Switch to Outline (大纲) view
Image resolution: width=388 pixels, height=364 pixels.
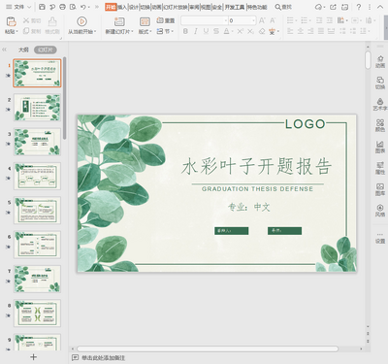pyautogui.click(x=23, y=50)
